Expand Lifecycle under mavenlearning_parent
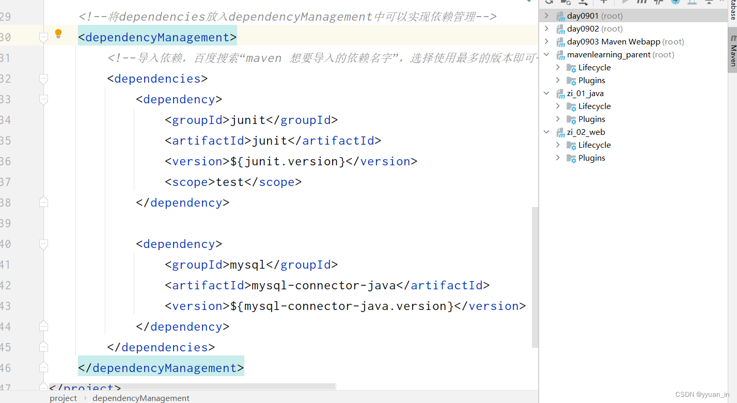The image size is (737, 403). click(x=558, y=68)
